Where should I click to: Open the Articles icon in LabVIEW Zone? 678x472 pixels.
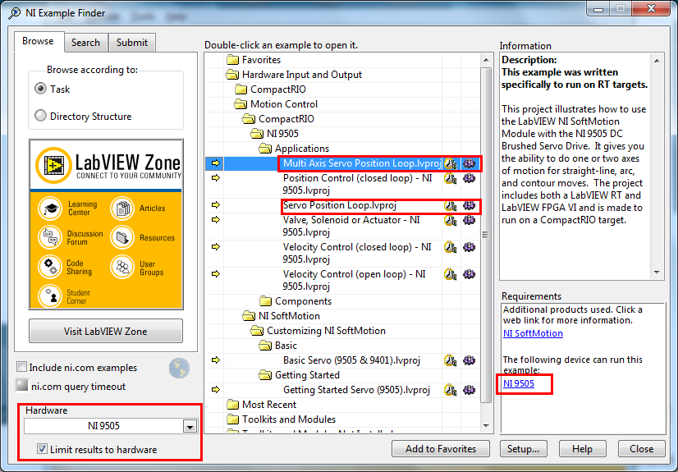click(x=122, y=208)
